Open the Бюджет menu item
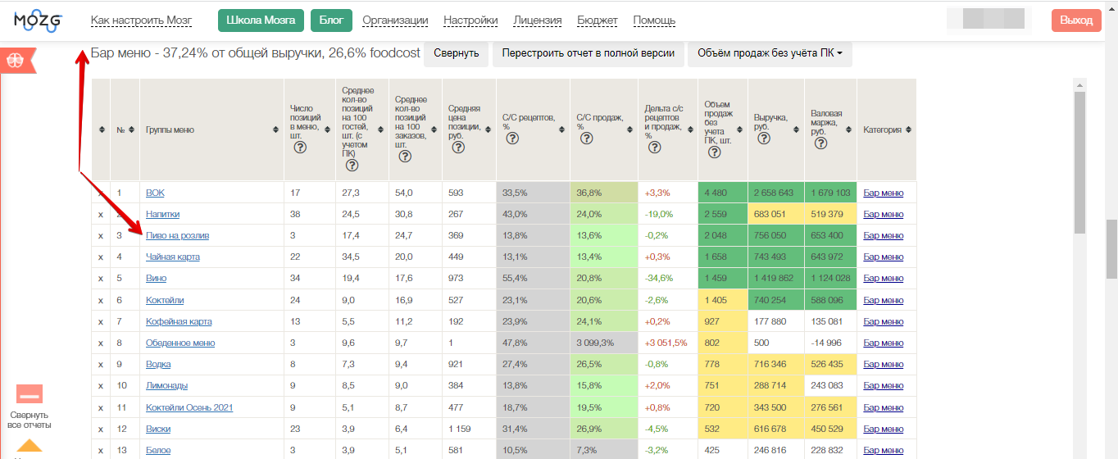 tap(598, 20)
